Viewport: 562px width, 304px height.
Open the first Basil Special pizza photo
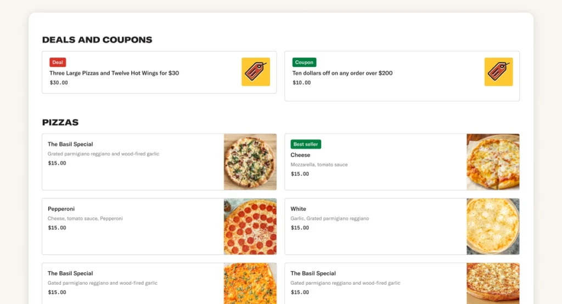click(250, 162)
